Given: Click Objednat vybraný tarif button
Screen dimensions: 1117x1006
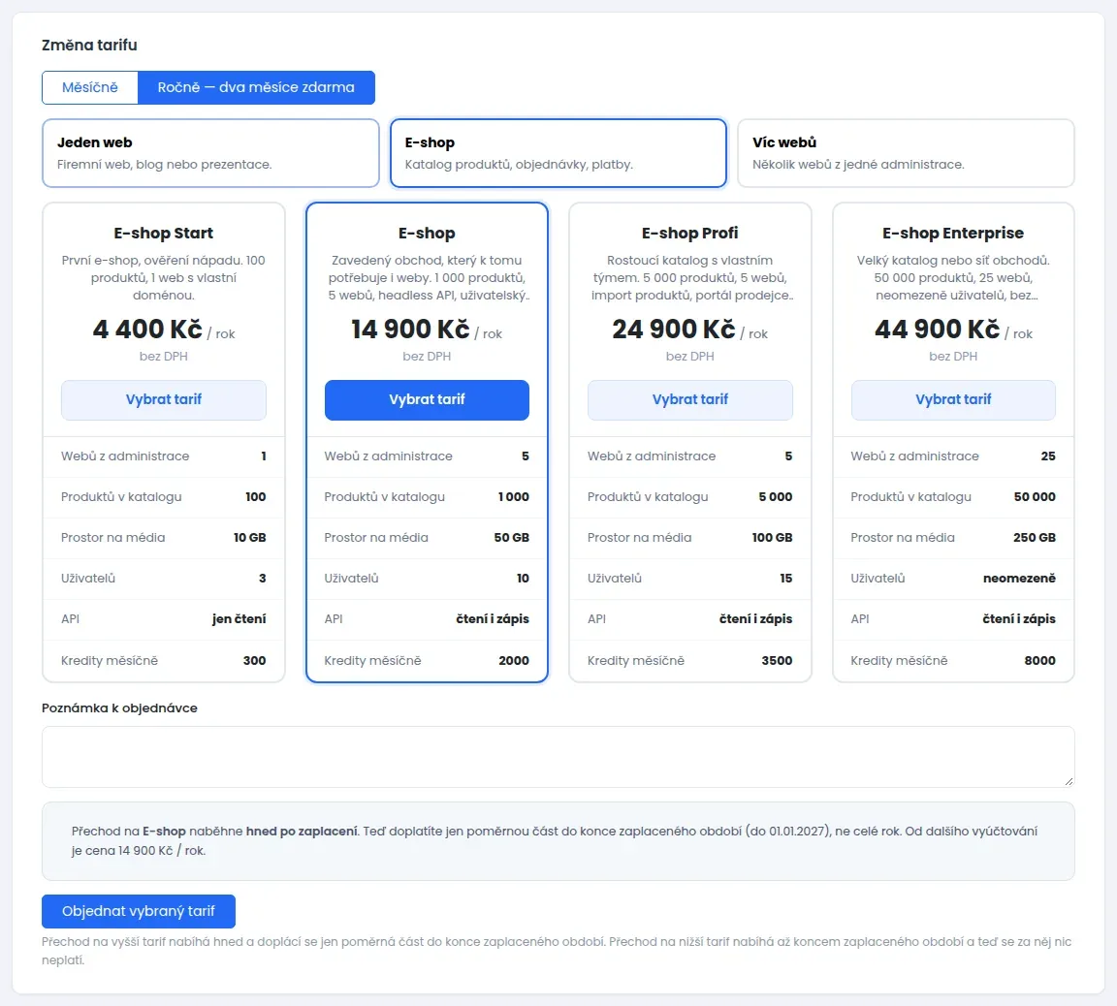Looking at the screenshot, I should pos(139,911).
